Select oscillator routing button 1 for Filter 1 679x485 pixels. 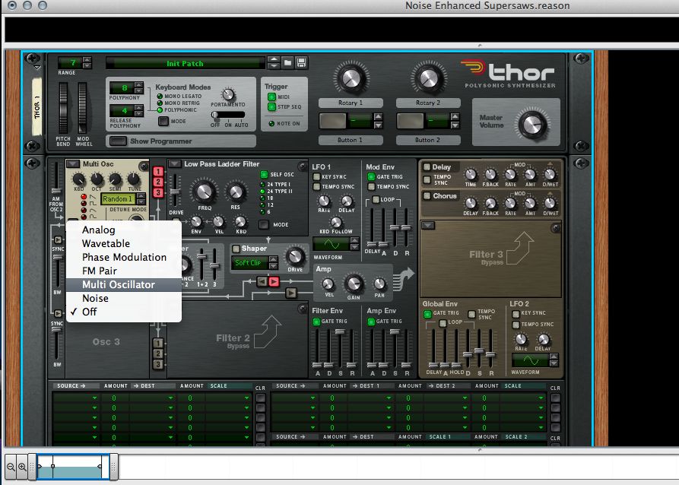click(158, 172)
